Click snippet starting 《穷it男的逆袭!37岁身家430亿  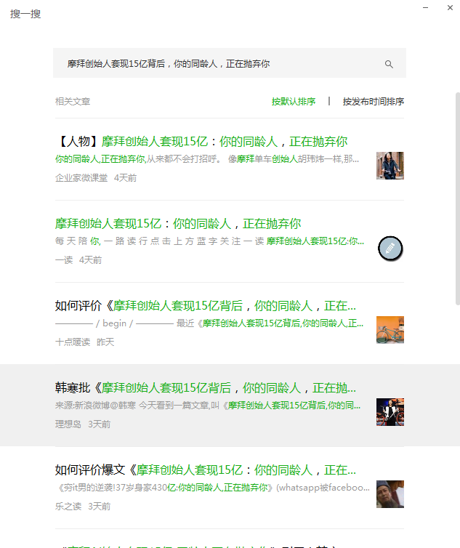pos(212,488)
